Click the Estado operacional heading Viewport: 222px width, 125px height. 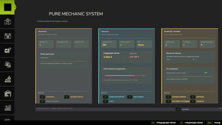47,54
